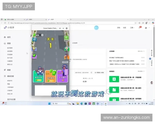Image resolution: width=155 pixels, height=124 pixels.
Task: Switch to the middle 小程序 browser tab
Action: click(36, 19)
